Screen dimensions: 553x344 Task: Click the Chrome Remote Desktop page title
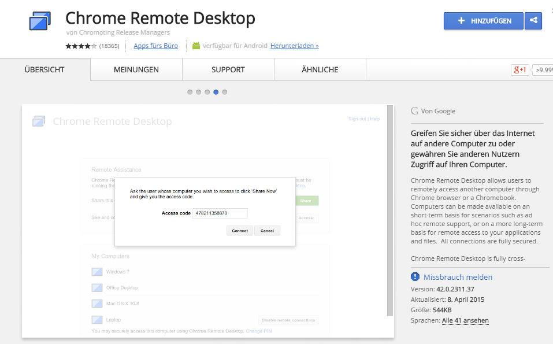pyautogui.click(x=160, y=18)
